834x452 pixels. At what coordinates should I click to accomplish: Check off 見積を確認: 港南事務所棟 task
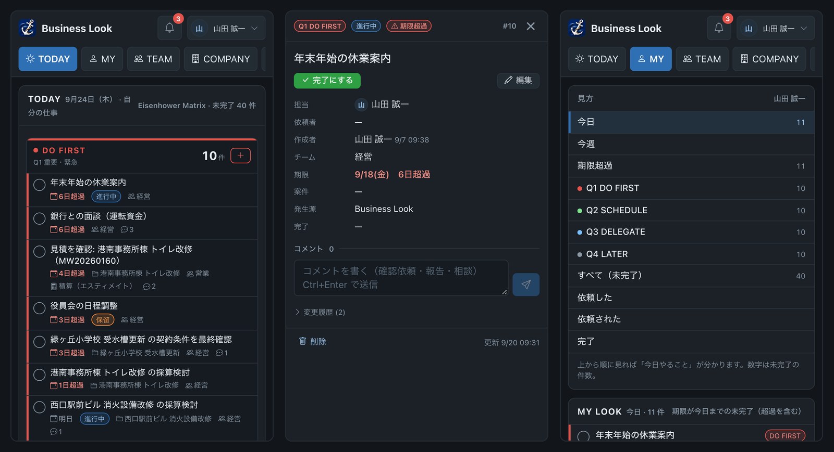pyautogui.click(x=39, y=252)
